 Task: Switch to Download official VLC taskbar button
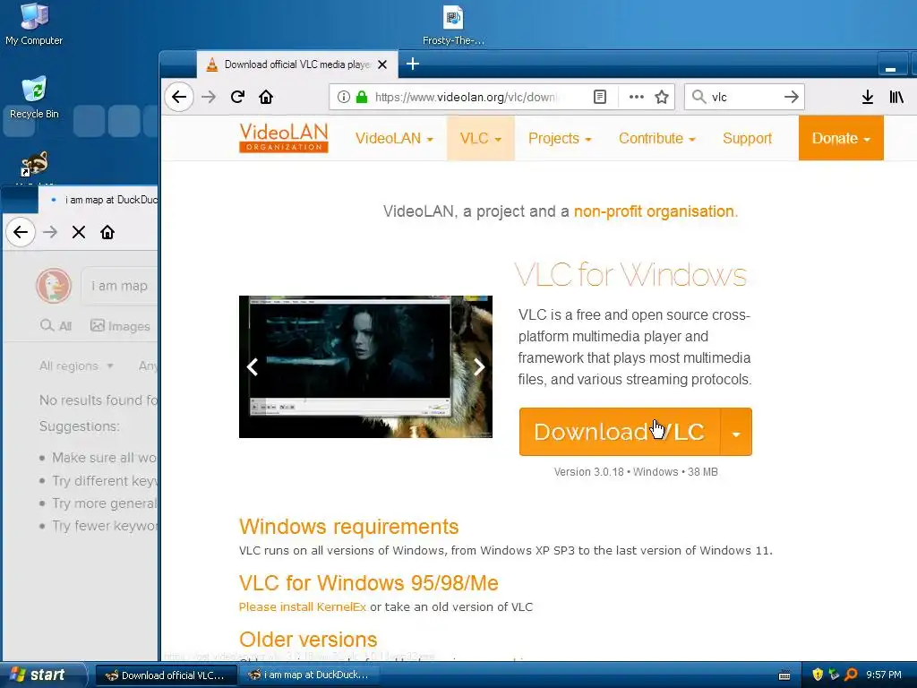click(166, 675)
